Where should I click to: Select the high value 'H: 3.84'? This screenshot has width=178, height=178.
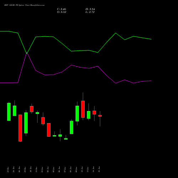(90, 9)
